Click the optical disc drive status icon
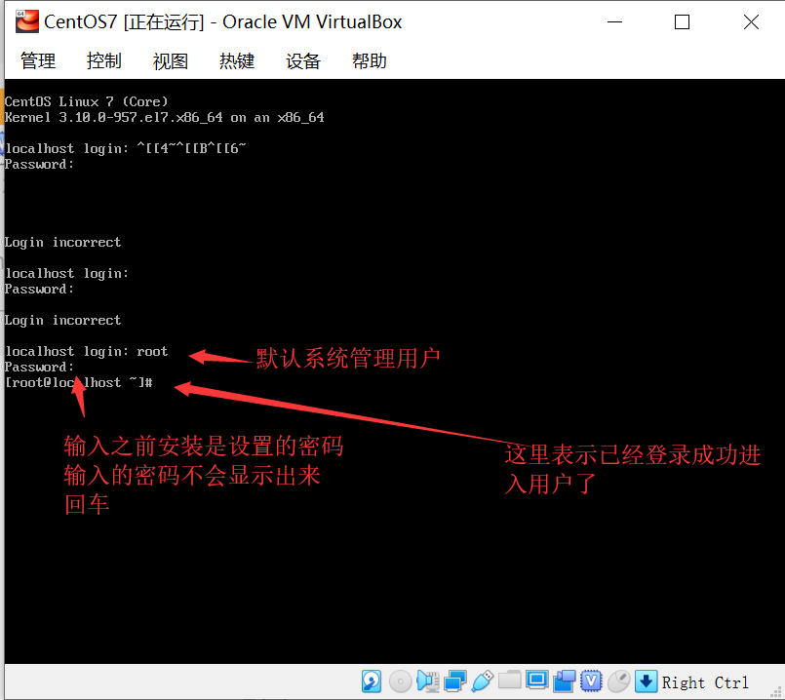 point(400,681)
